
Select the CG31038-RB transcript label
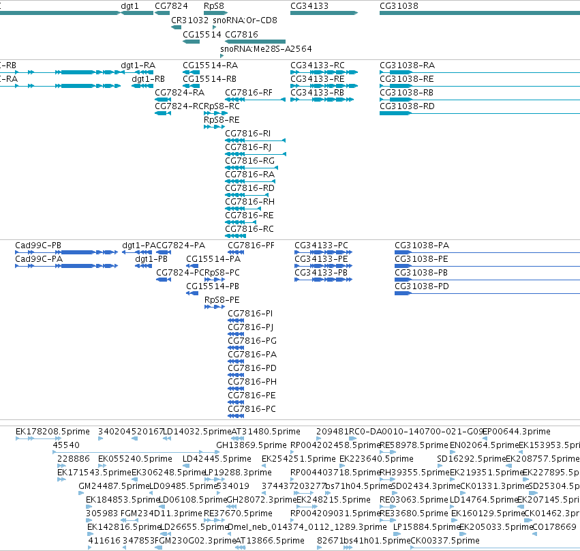[406, 93]
